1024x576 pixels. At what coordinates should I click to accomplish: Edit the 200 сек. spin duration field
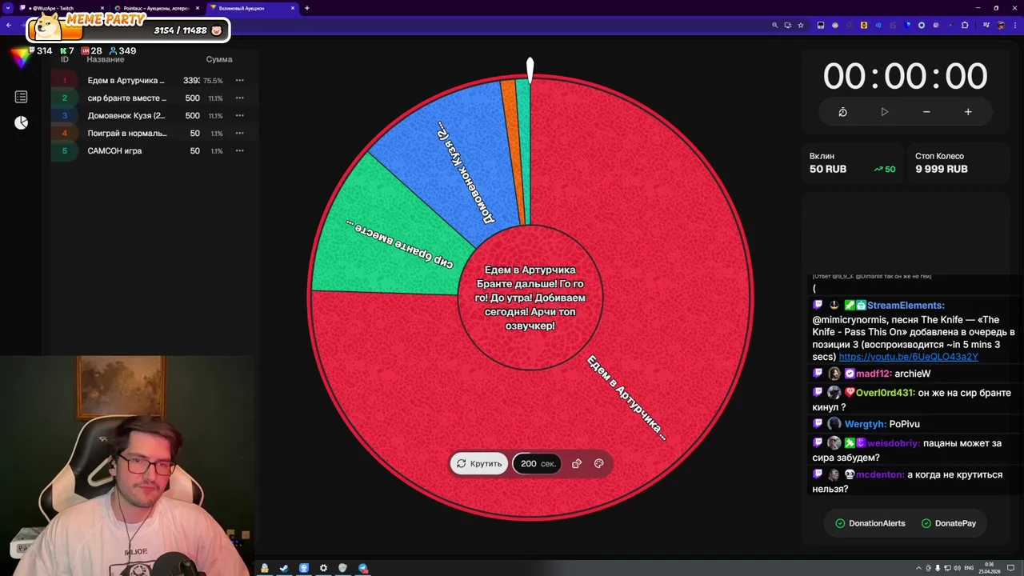(x=537, y=463)
